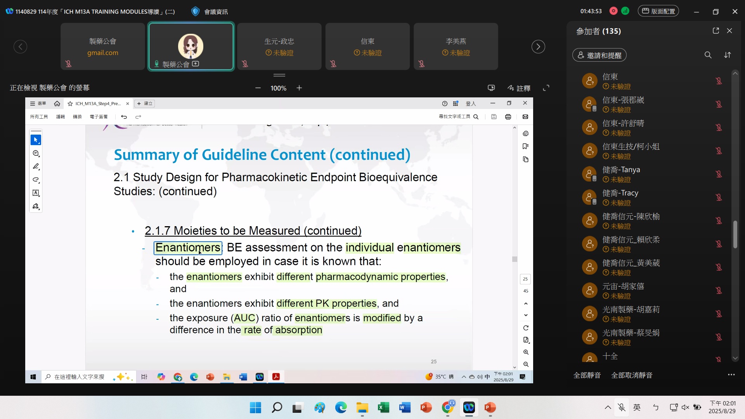745x419 pixels.
Task: Toggle your microphone in the system tray
Action: click(x=622, y=407)
